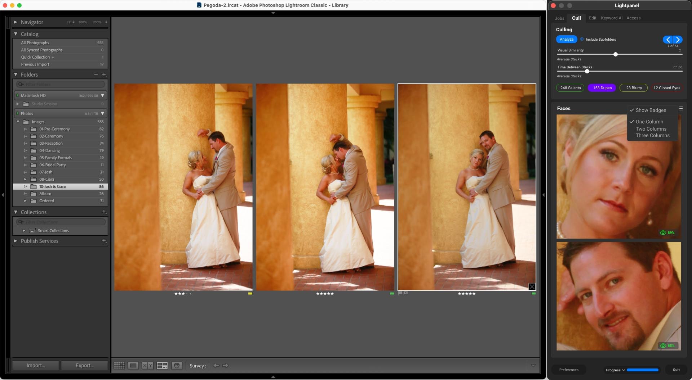
Task: Activate People view face icon
Action: tap(177, 366)
